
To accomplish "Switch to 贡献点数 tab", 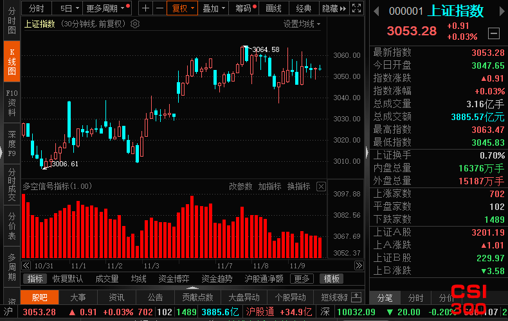I will (x=197, y=297).
